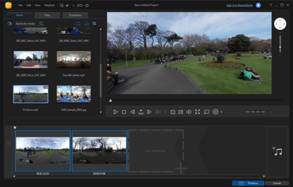293x187 pixels.
Task: Switch to the Titles tab
Action: coord(47,15)
